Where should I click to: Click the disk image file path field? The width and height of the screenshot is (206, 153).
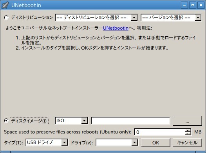130,121
